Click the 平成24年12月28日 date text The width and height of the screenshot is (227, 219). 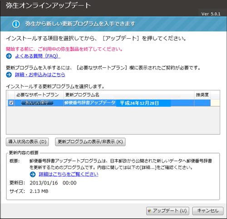(x=139, y=103)
